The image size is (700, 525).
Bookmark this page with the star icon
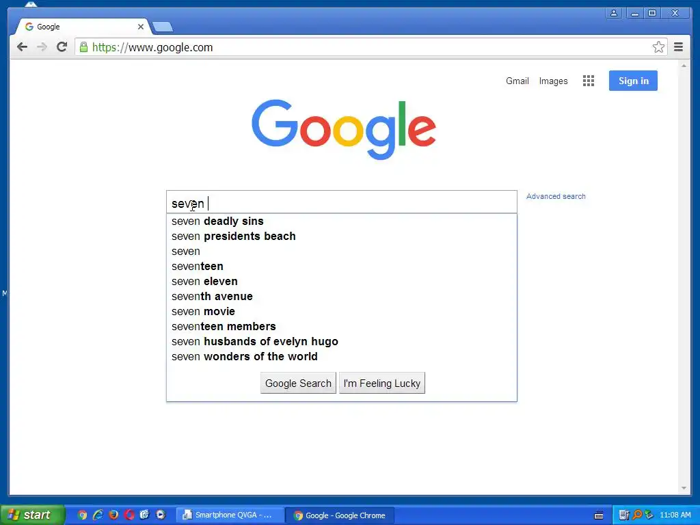[x=658, y=47]
